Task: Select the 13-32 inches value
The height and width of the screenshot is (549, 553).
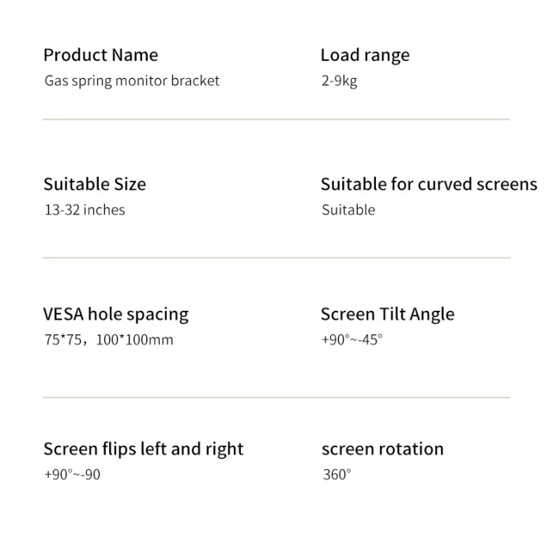Action: pyautogui.click(x=85, y=210)
